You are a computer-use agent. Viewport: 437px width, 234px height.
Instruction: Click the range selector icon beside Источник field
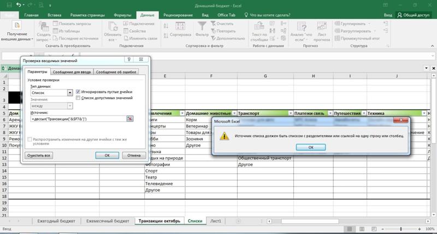click(130, 118)
